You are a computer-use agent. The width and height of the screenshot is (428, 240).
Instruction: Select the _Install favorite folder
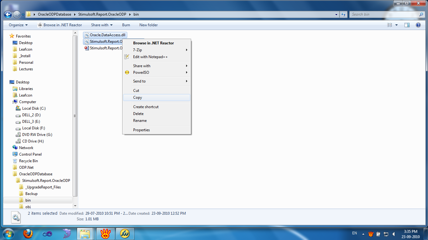coord(25,56)
